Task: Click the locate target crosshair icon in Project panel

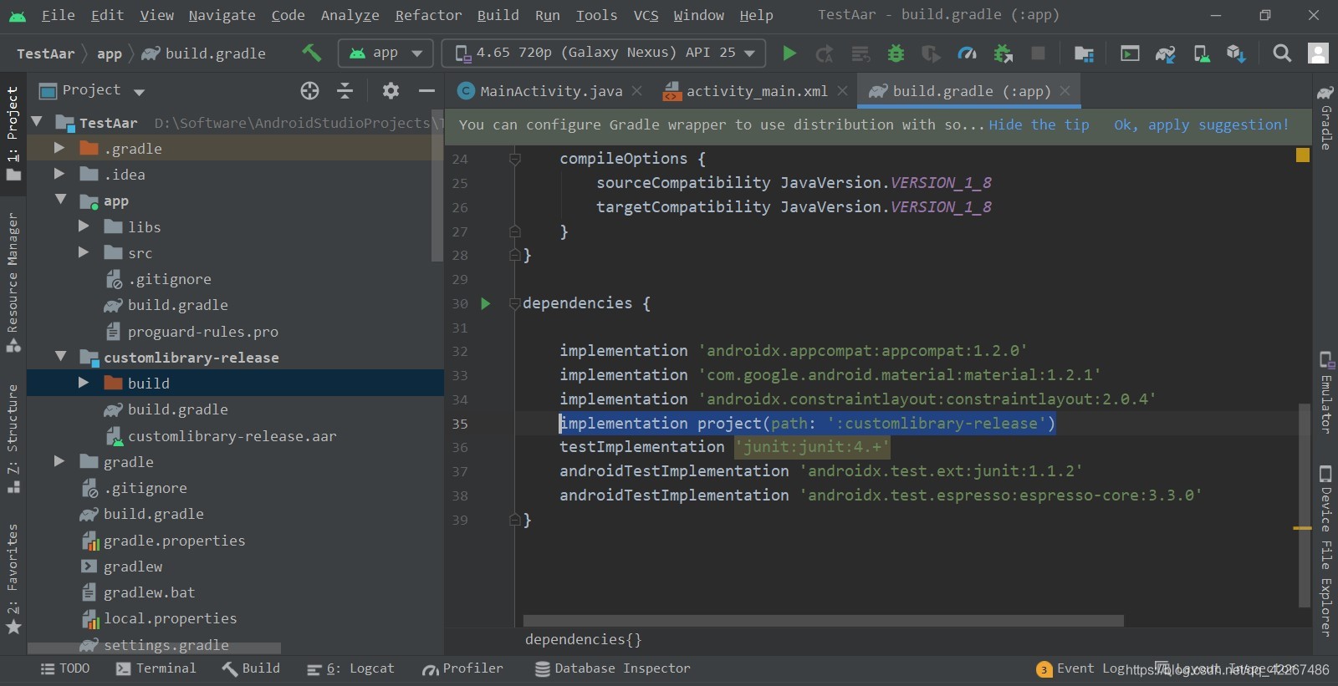Action: coord(309,90)
